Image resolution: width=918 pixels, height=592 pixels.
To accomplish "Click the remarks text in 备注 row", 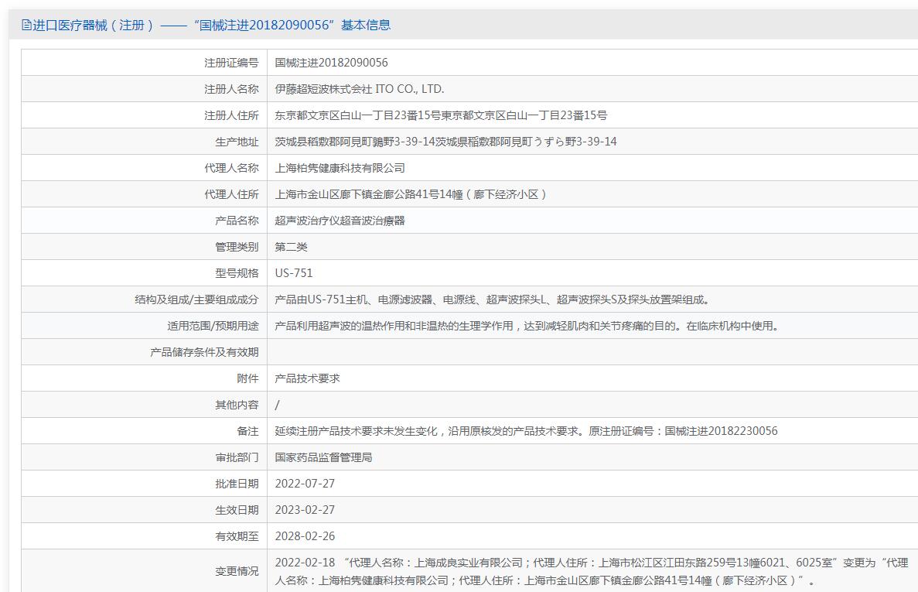I will [x=526, y=431].
